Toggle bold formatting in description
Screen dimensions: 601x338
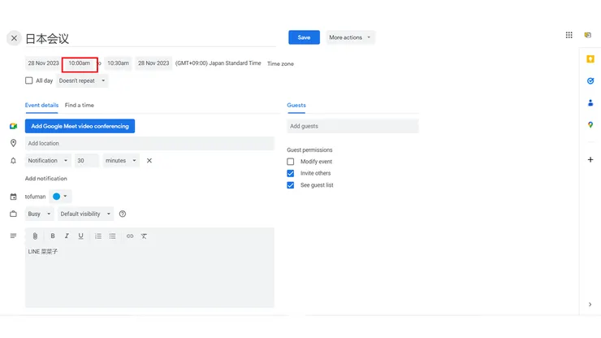[x=53, y=236]
